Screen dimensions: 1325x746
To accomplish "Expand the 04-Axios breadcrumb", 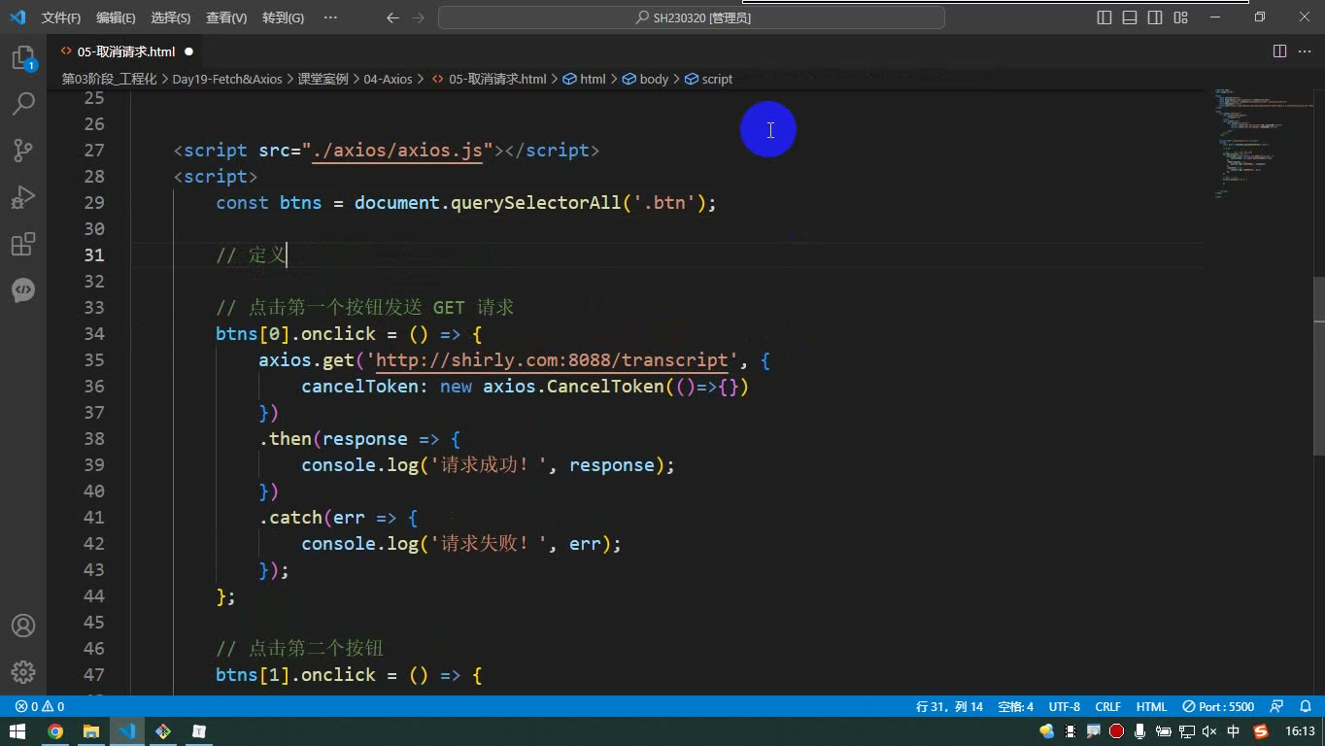I will 388,79.
